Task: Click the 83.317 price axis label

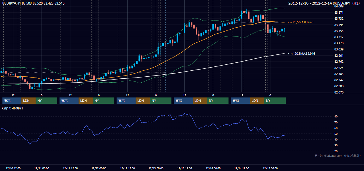Action: coord(339,37)
